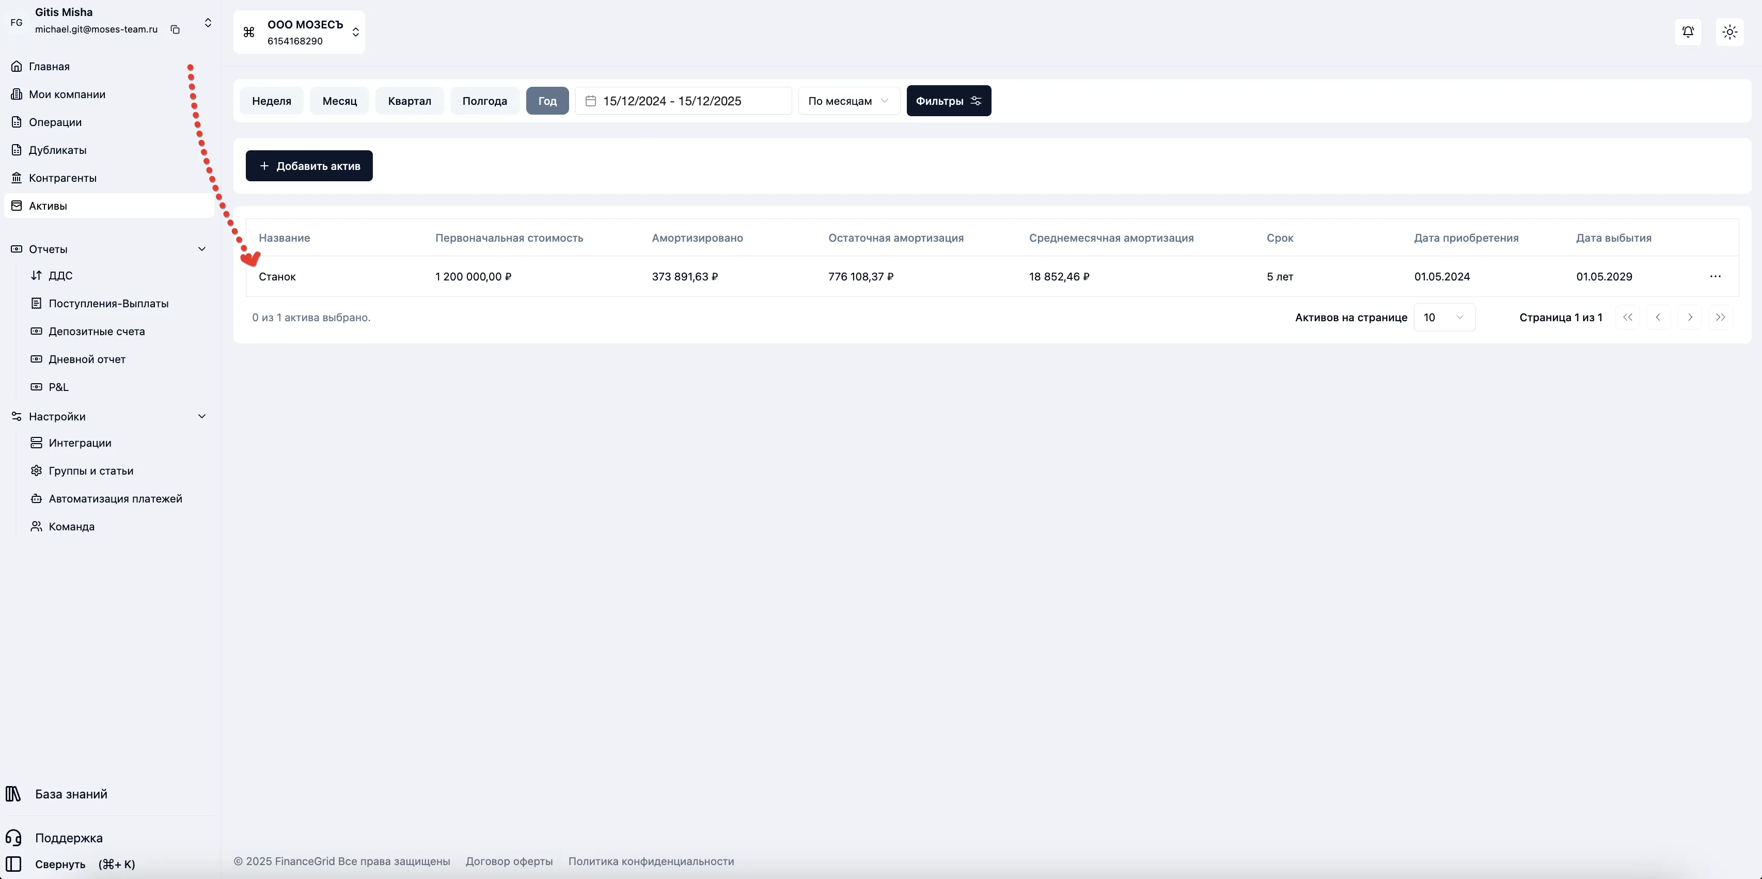Select the Полгода period
This screenshot has height=879, width=1762.
484,101
